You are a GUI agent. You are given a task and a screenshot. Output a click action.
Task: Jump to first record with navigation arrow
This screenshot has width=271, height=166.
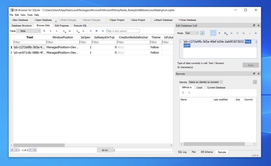(12, 150)
